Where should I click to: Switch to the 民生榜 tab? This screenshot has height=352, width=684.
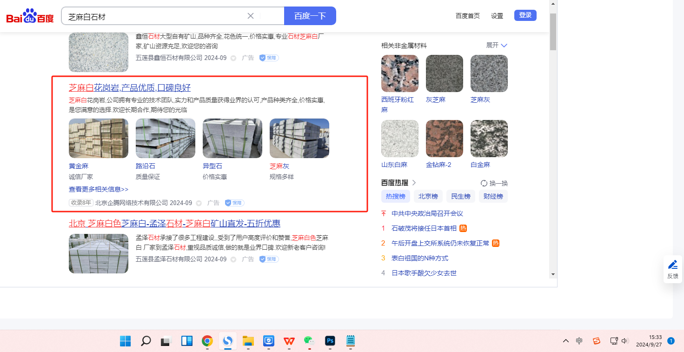pyautogui.click(x=461, y=196)
